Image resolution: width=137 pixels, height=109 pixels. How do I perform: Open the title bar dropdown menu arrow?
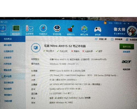129,23
